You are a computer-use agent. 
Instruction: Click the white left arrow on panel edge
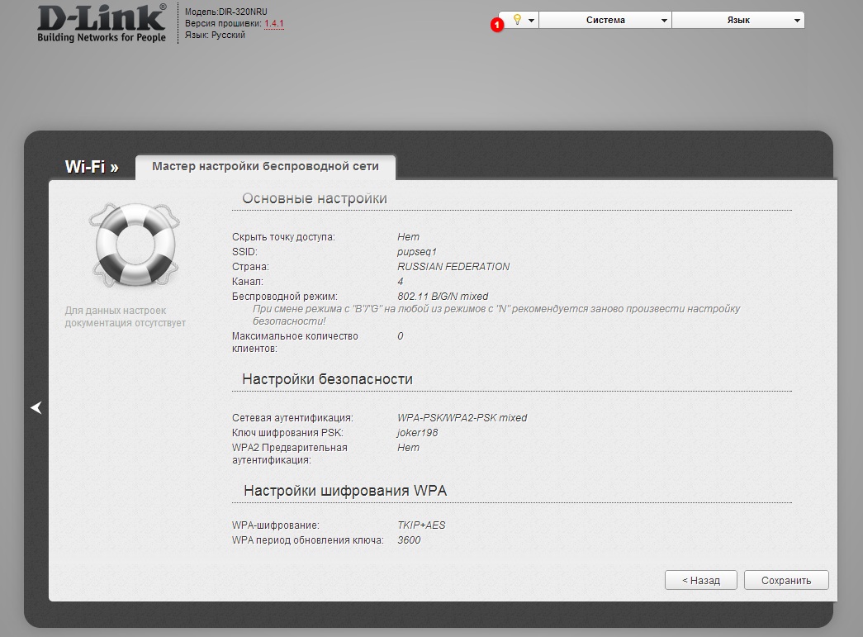coord(36,407)
